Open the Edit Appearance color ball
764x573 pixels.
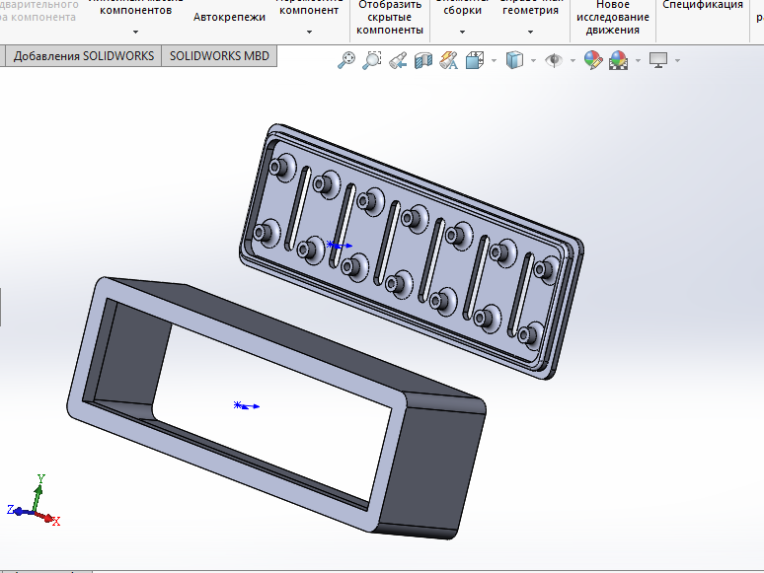[x=592, y=61]
